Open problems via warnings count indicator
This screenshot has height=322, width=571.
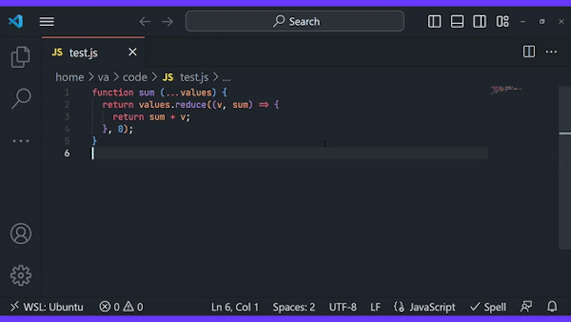point(133,307)
